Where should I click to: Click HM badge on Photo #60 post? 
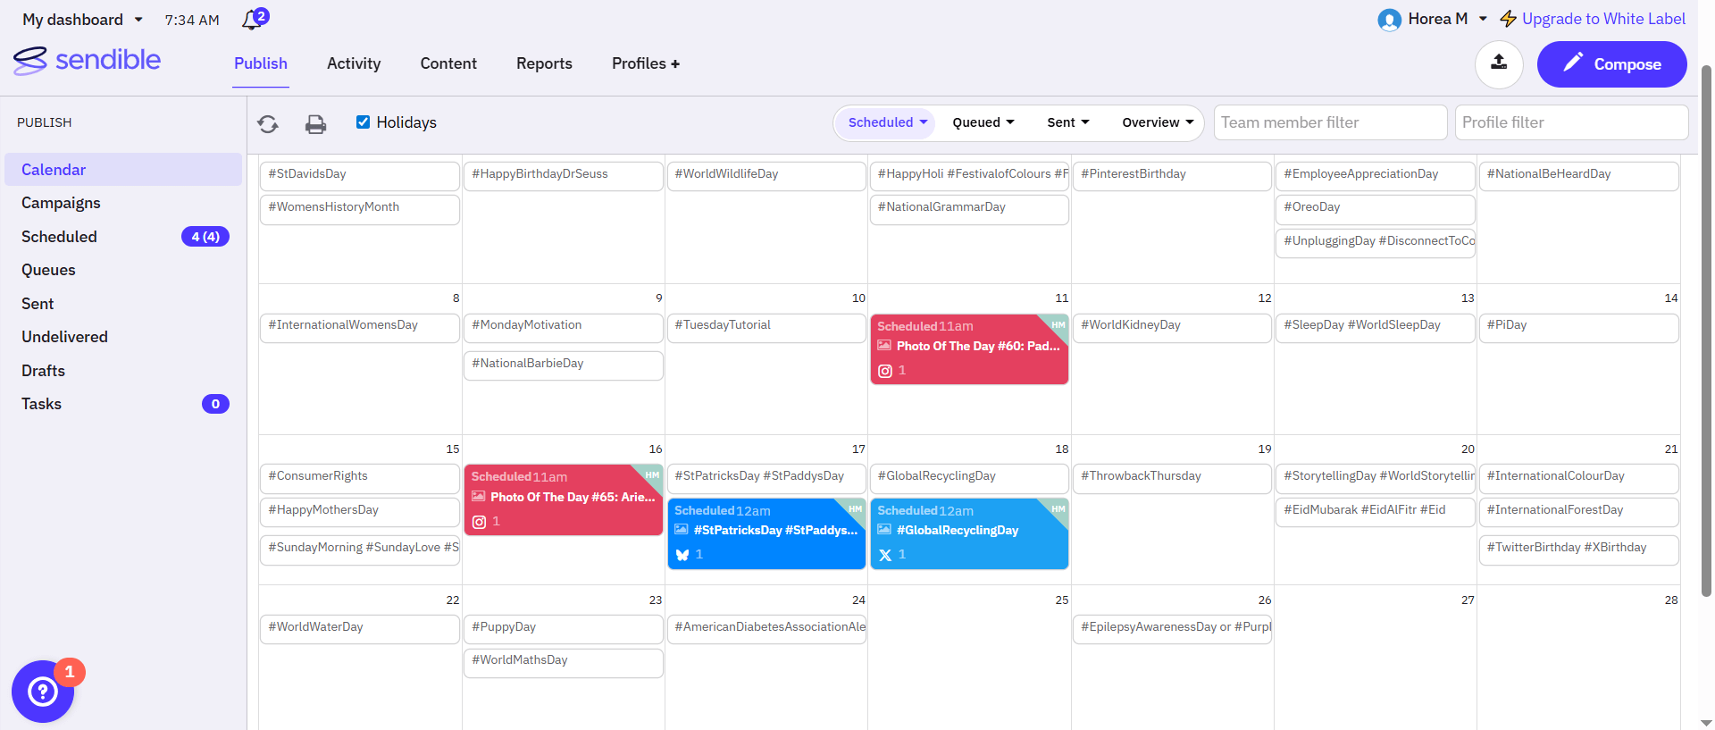click(x=1058, y=324)
